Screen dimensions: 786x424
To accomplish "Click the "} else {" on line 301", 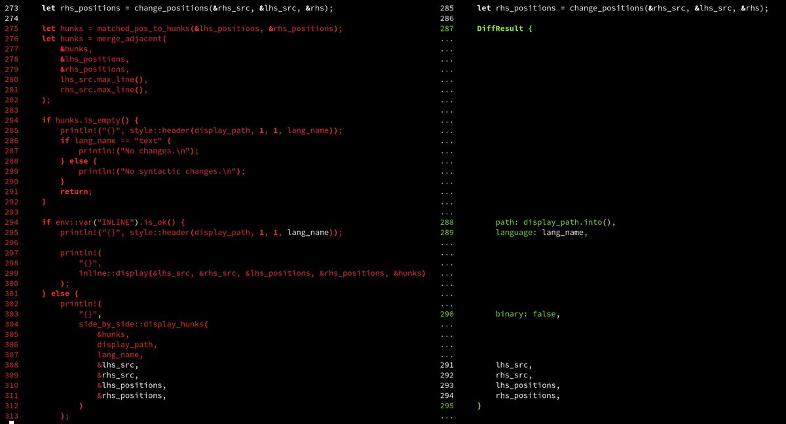I will 60,294.
